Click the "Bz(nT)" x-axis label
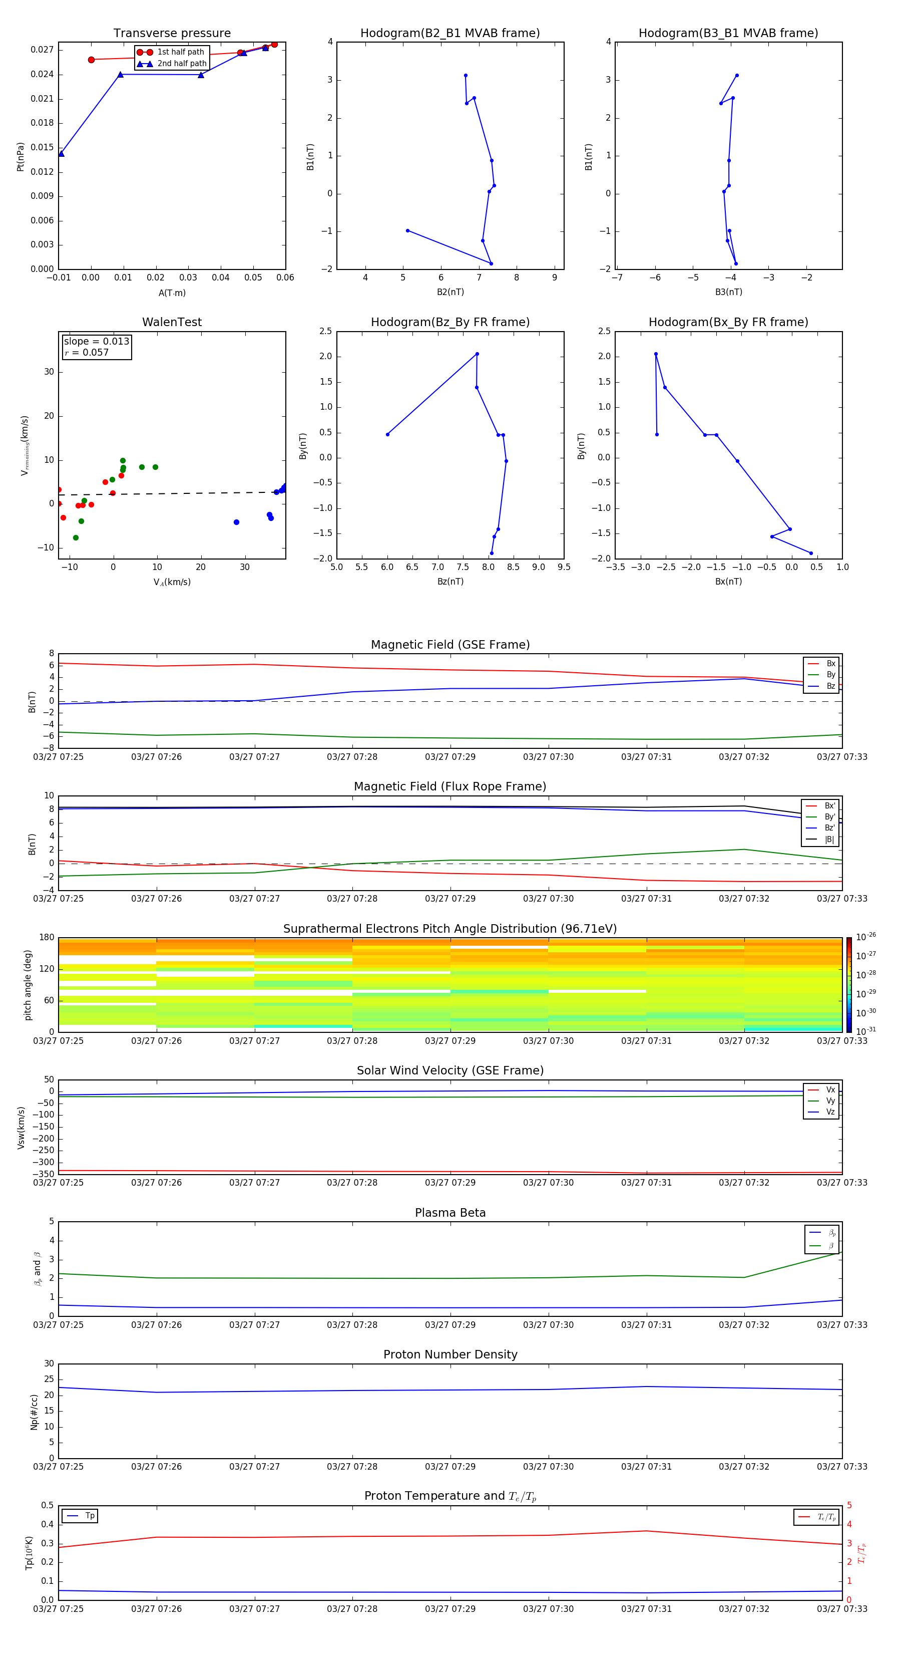This screenshot has width=901, height=1653. tap(450, 582)
